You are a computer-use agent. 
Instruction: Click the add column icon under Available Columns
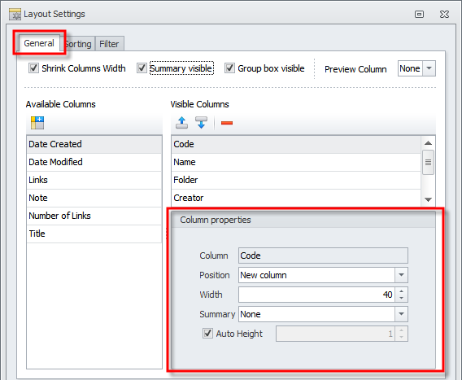(x=37, y=123)
